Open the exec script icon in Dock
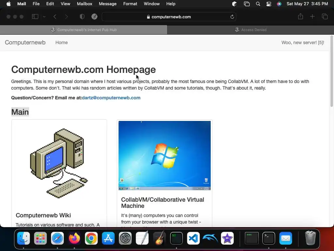This screenshot has height=251, width=334. [251, 238]
